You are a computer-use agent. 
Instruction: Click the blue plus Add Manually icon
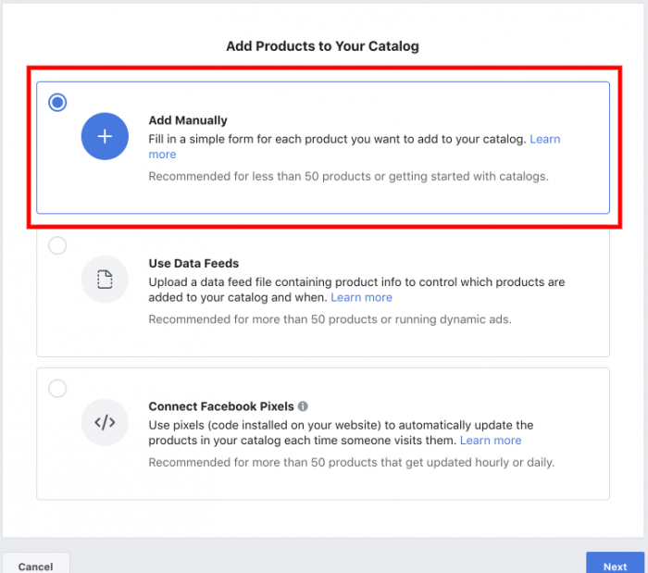coord(105,136)
